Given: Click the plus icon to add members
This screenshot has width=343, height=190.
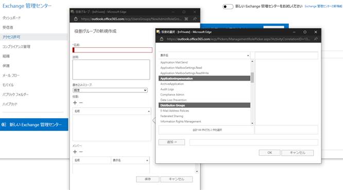Looking at the screenshot, I should (75, 151).
